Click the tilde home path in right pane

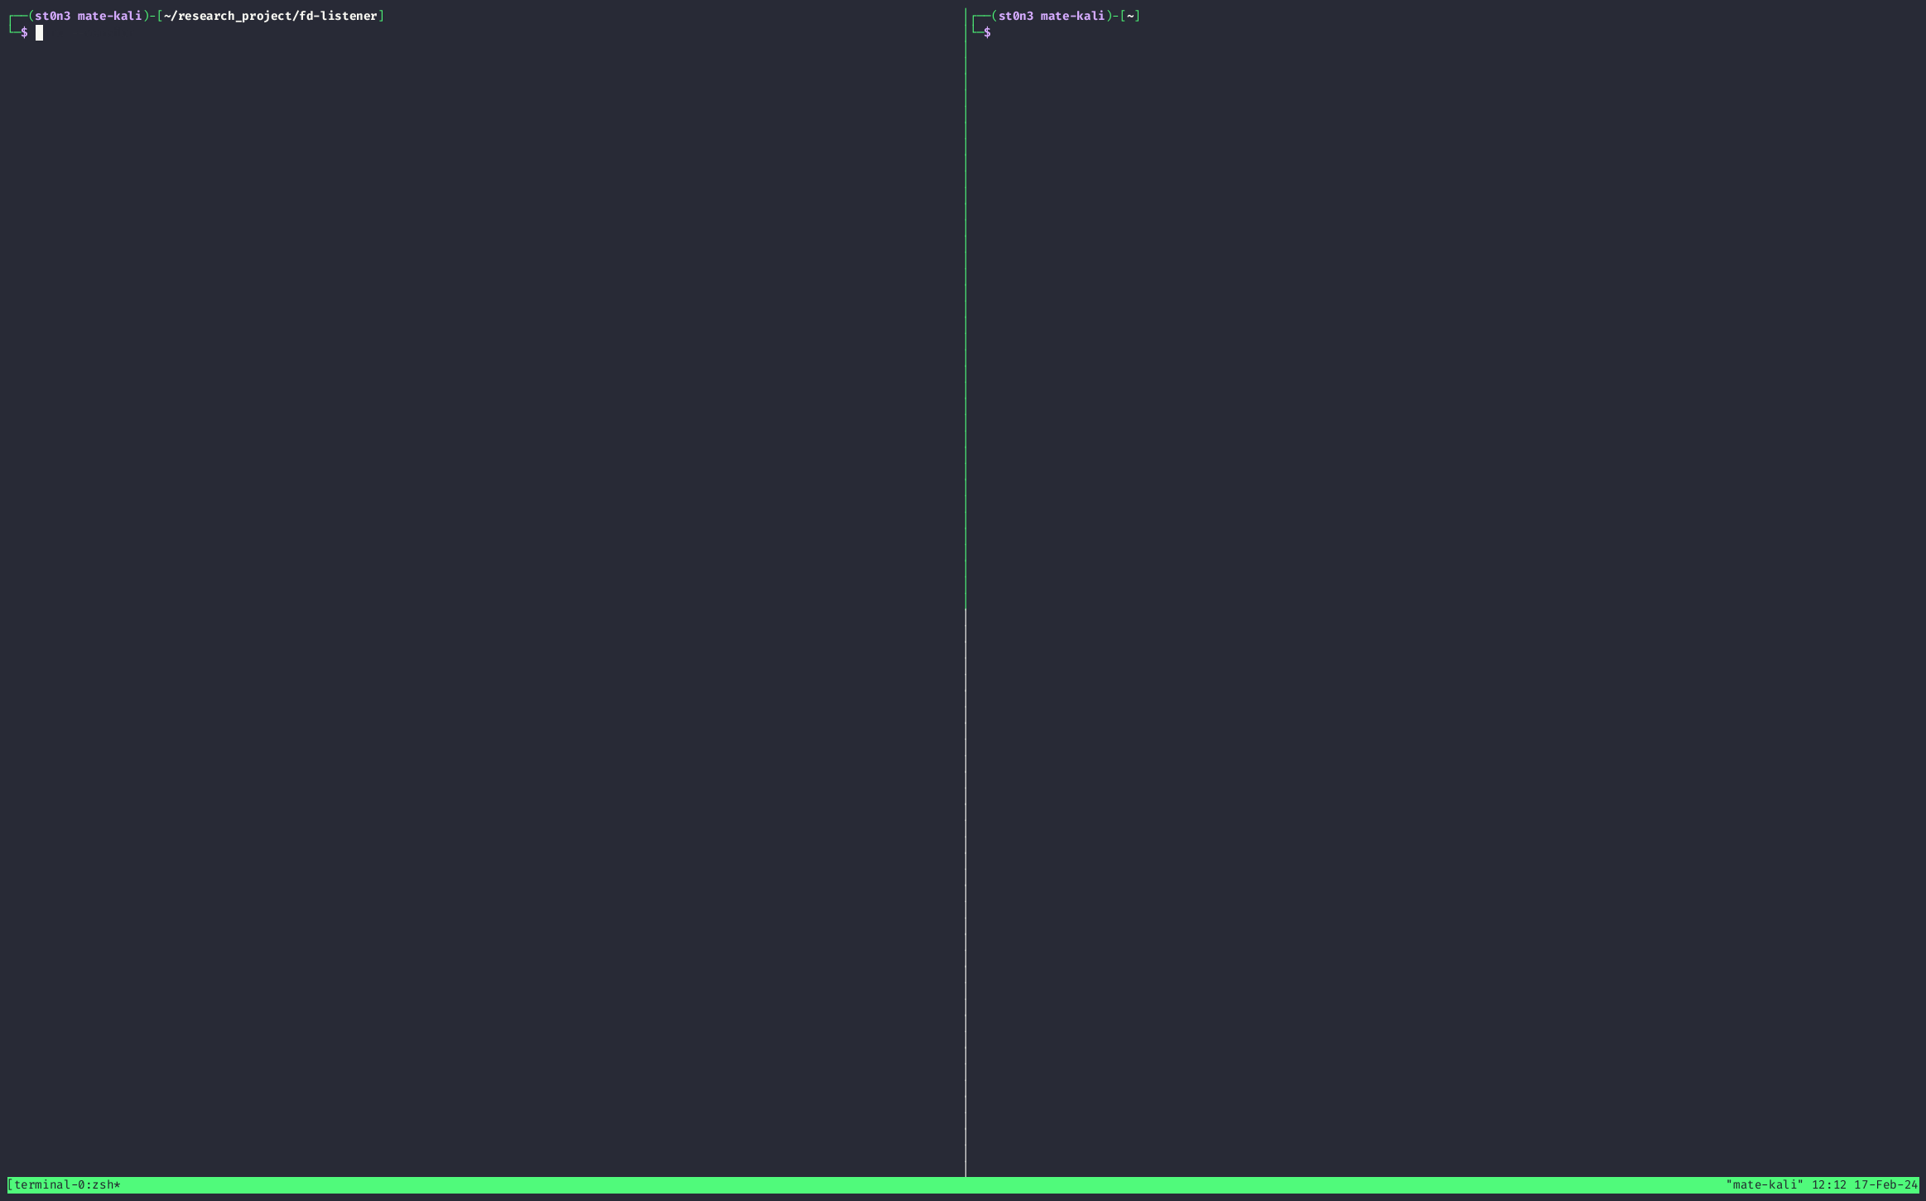[1130, 16]
